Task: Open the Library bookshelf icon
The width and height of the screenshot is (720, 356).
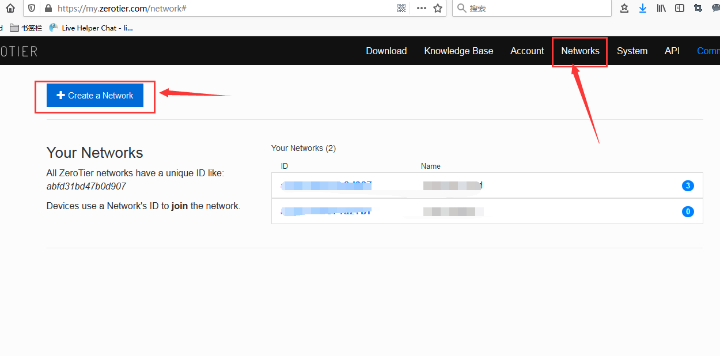Action: coord(661,8)
